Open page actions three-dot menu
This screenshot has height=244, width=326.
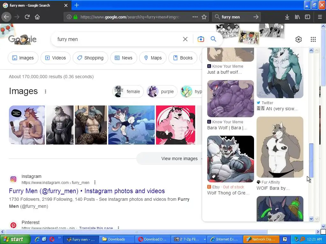coord(195,17)
